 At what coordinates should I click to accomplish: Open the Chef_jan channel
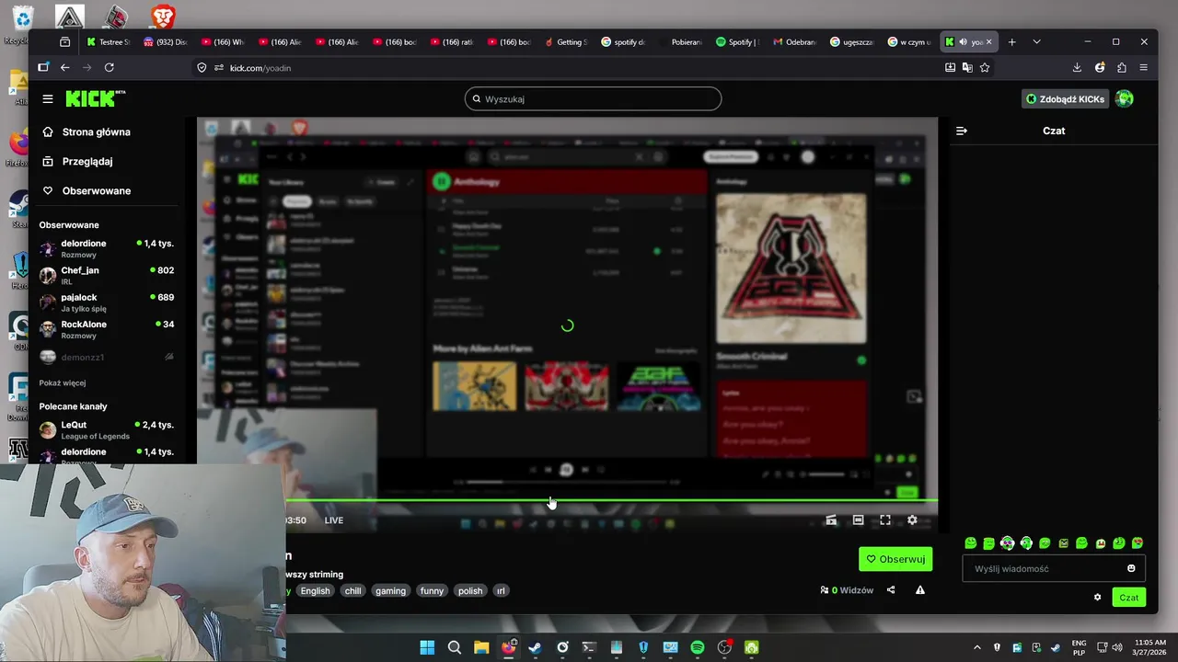107,275
